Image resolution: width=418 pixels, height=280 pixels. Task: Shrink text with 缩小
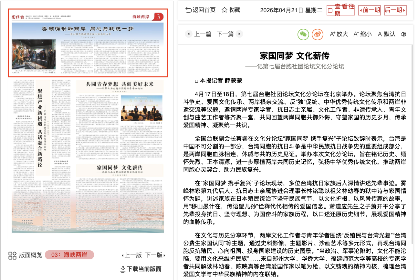click(x=362, y=34)
